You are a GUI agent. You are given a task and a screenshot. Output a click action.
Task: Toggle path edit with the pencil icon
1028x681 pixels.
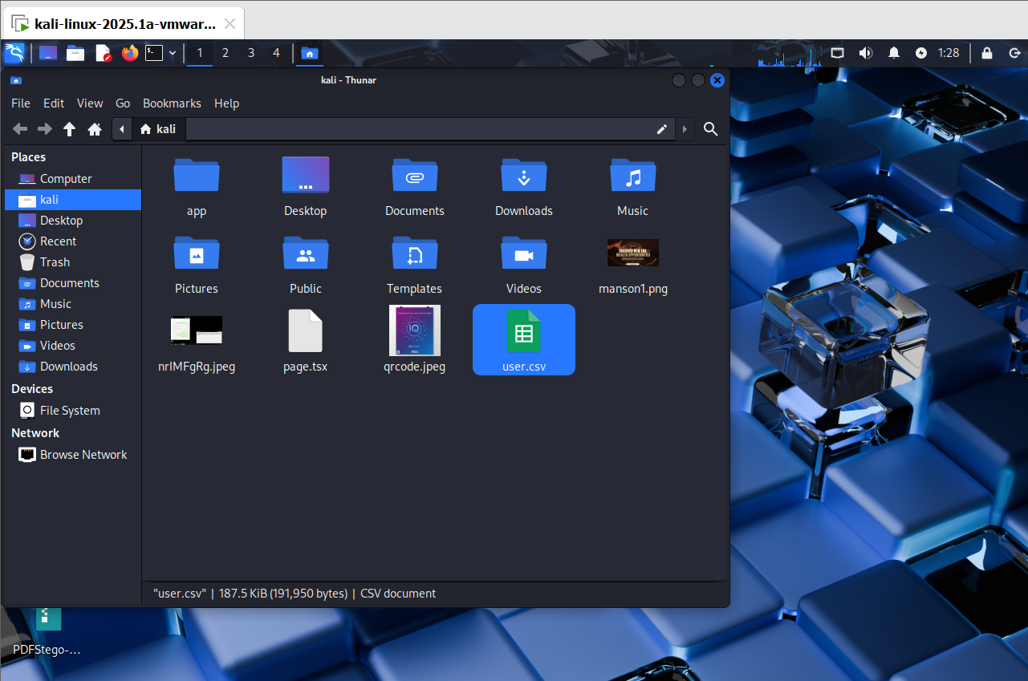pos(662,129)
